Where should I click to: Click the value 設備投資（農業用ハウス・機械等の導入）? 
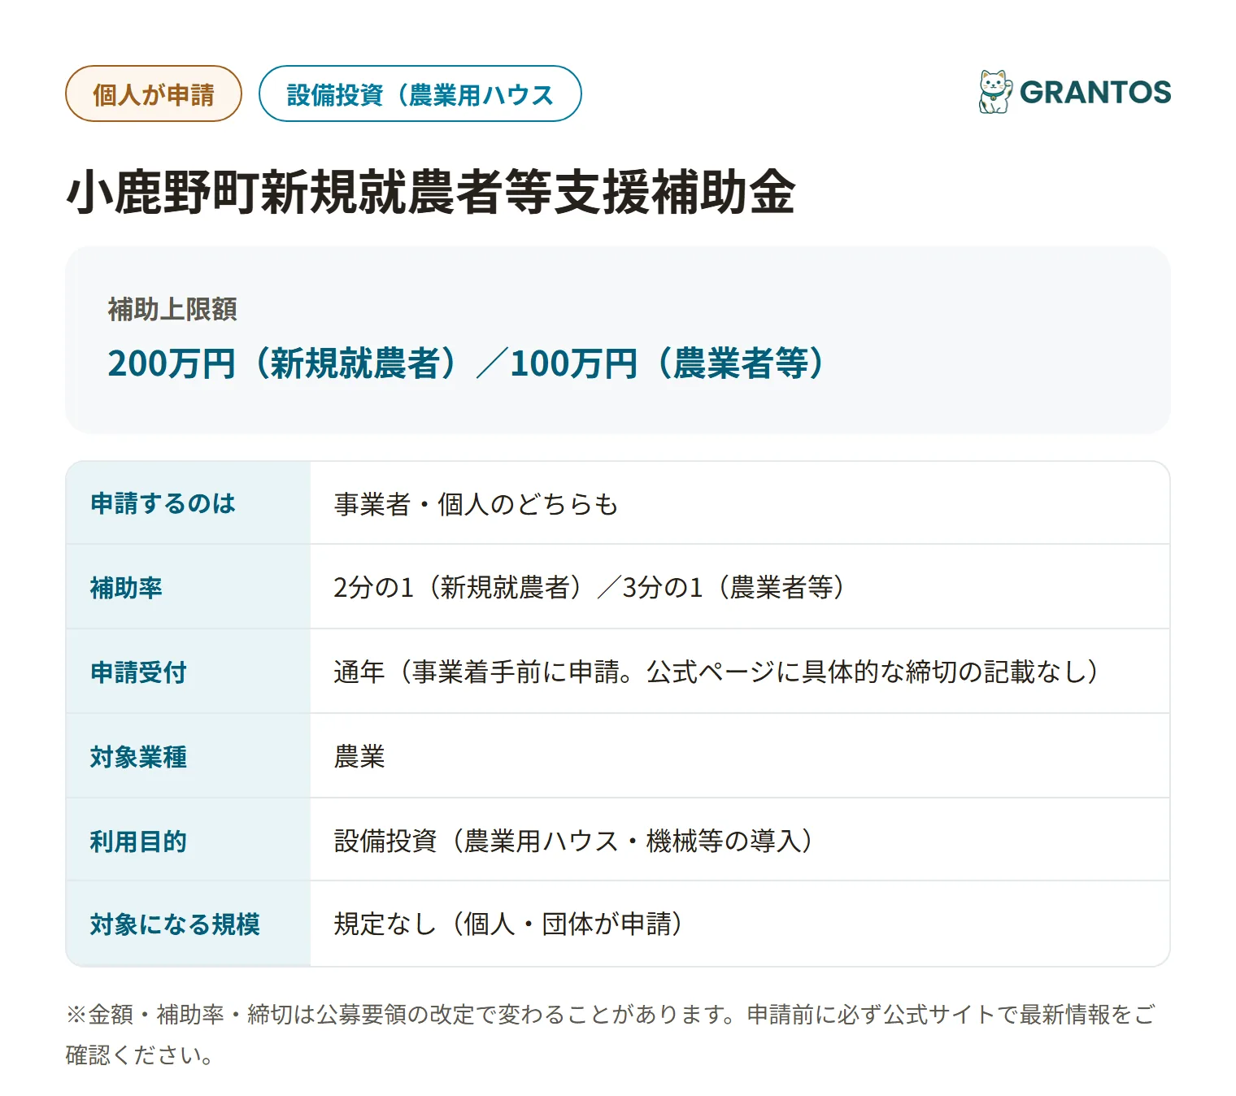[x=573, y=841]
